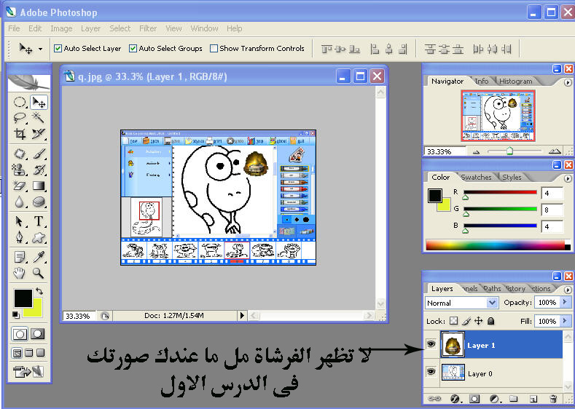Open the Layer menu
575x409 pixels.
[90, 28]
